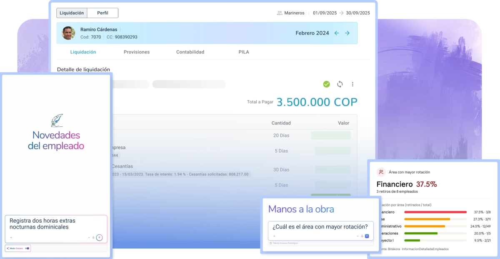Click the rotation people icon in chart card
The width and height of the screenshot is (500, 259).
(x=381, y=172)
